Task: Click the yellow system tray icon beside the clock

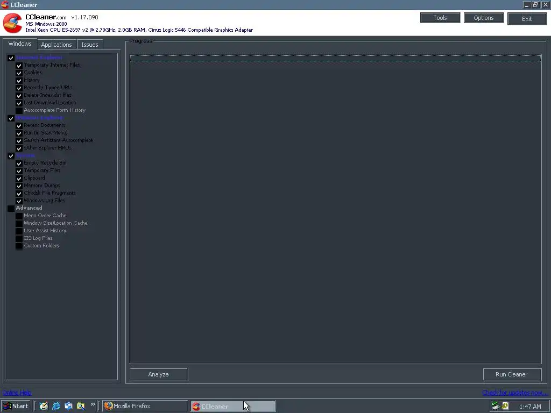Action: [x=505, y=406]
